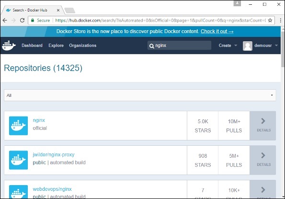Click the page vertical scrollbar thumb
Viewport: 285px width, 199px height.
point(283,49)
